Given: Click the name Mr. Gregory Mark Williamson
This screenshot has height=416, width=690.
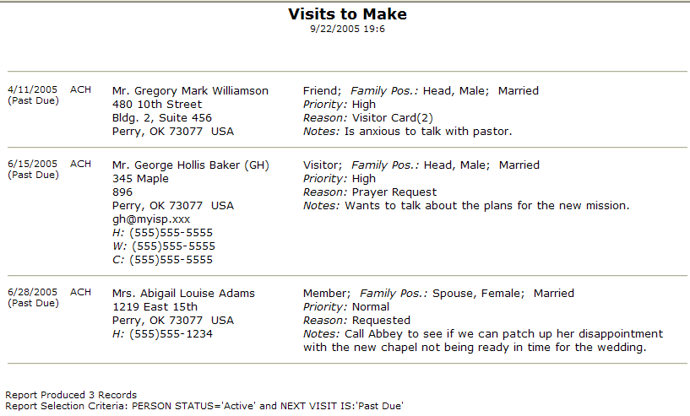Looking at the screenshot, I should pyautogui.click(x=190, y=90).
